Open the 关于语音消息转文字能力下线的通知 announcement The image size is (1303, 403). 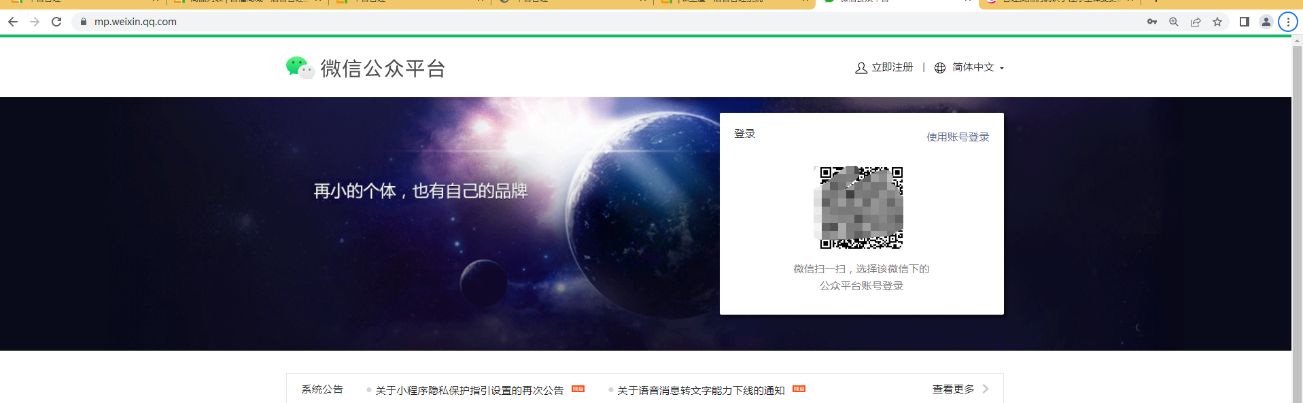tap(701, 390)
